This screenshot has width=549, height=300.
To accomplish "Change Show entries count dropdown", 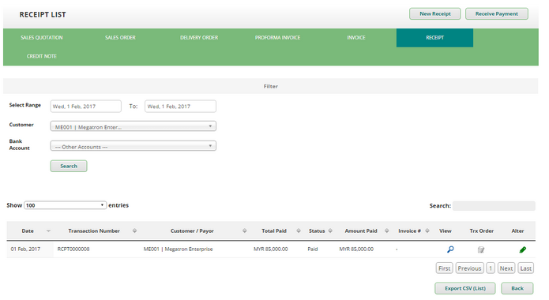I will point(65,205).
